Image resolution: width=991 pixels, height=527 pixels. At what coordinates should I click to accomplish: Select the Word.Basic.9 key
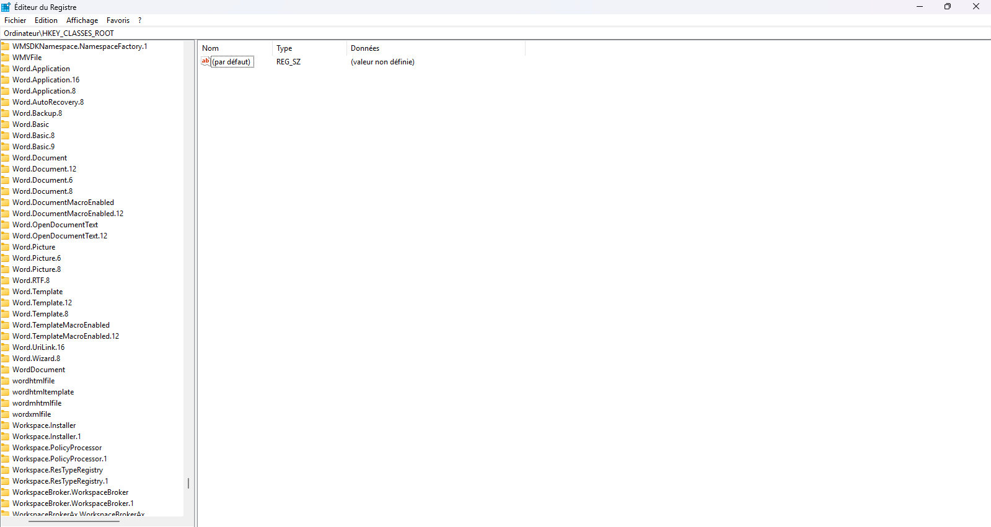[x=33, y=147]
